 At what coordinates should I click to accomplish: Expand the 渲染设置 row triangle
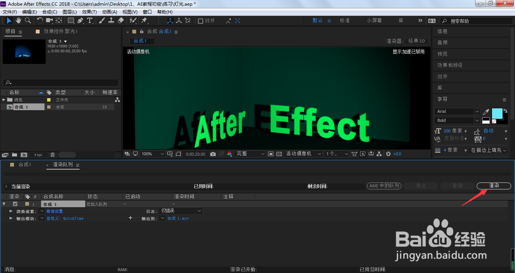pyautogui.click(x=11, y=211)
